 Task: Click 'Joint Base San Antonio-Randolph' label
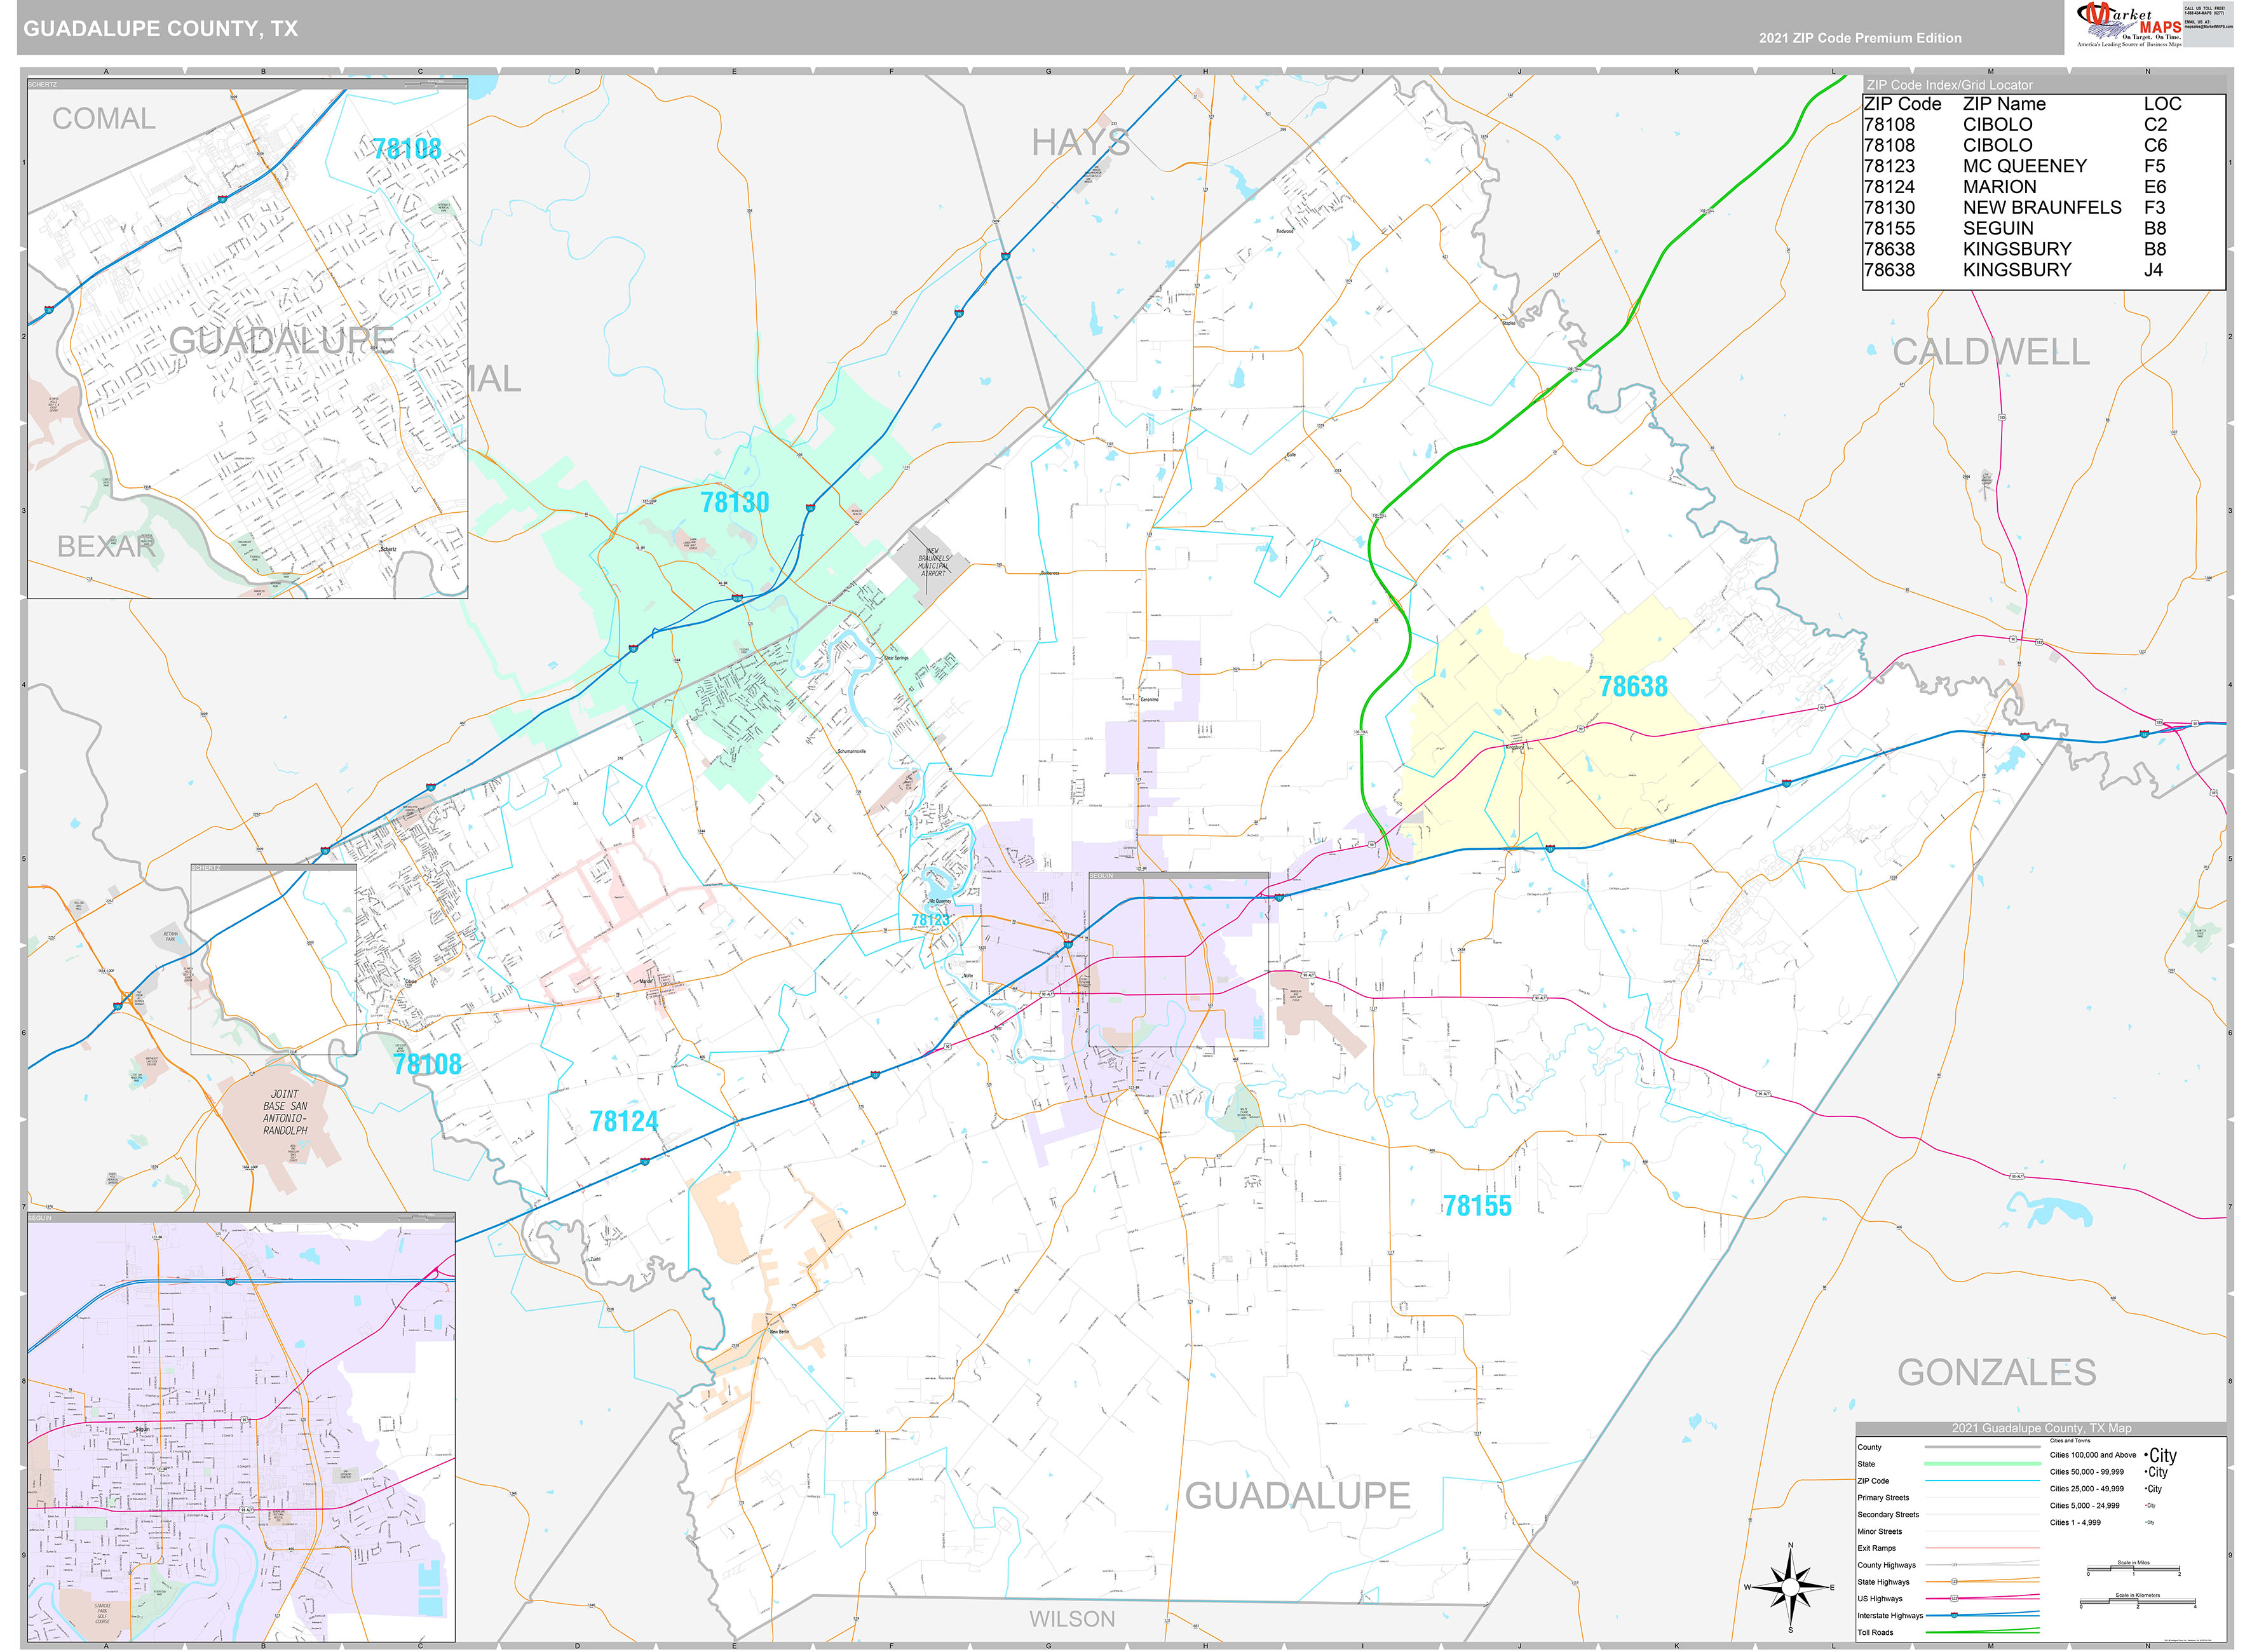tap(285, 1112)
